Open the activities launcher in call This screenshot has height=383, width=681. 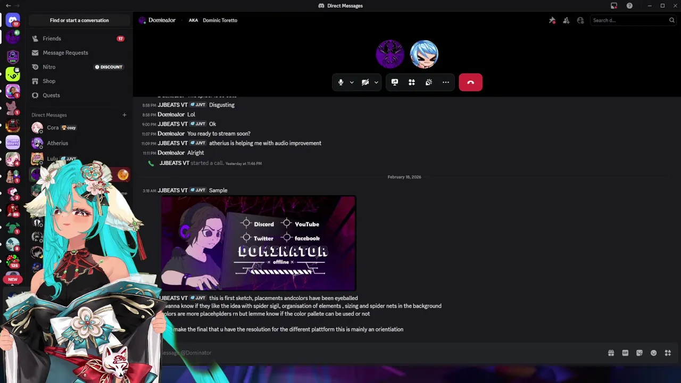coord(412,82)
